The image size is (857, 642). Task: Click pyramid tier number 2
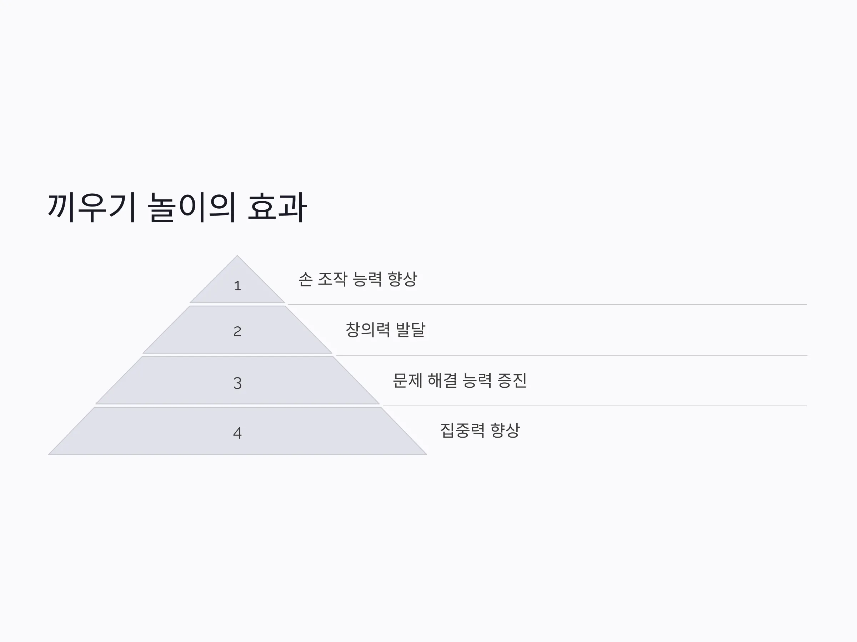237,330
